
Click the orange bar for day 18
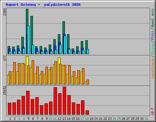point(88,82)
